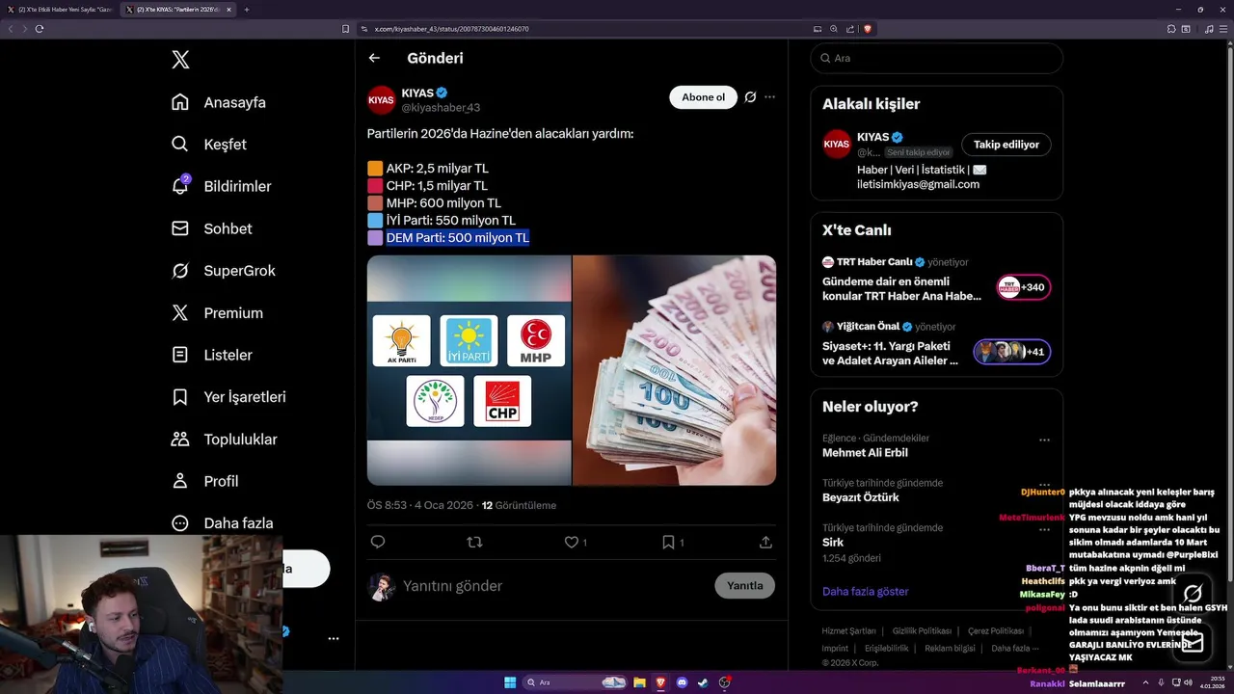Click the X logo in the sidebar

point(180,60)
